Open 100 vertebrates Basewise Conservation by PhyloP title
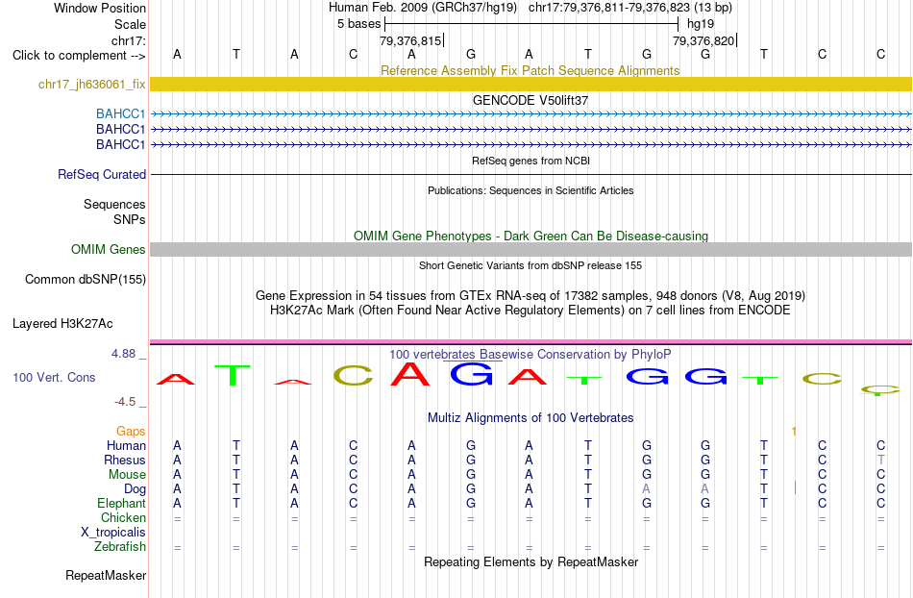This screenshot has height=598, width=913. tap(531, 354)
